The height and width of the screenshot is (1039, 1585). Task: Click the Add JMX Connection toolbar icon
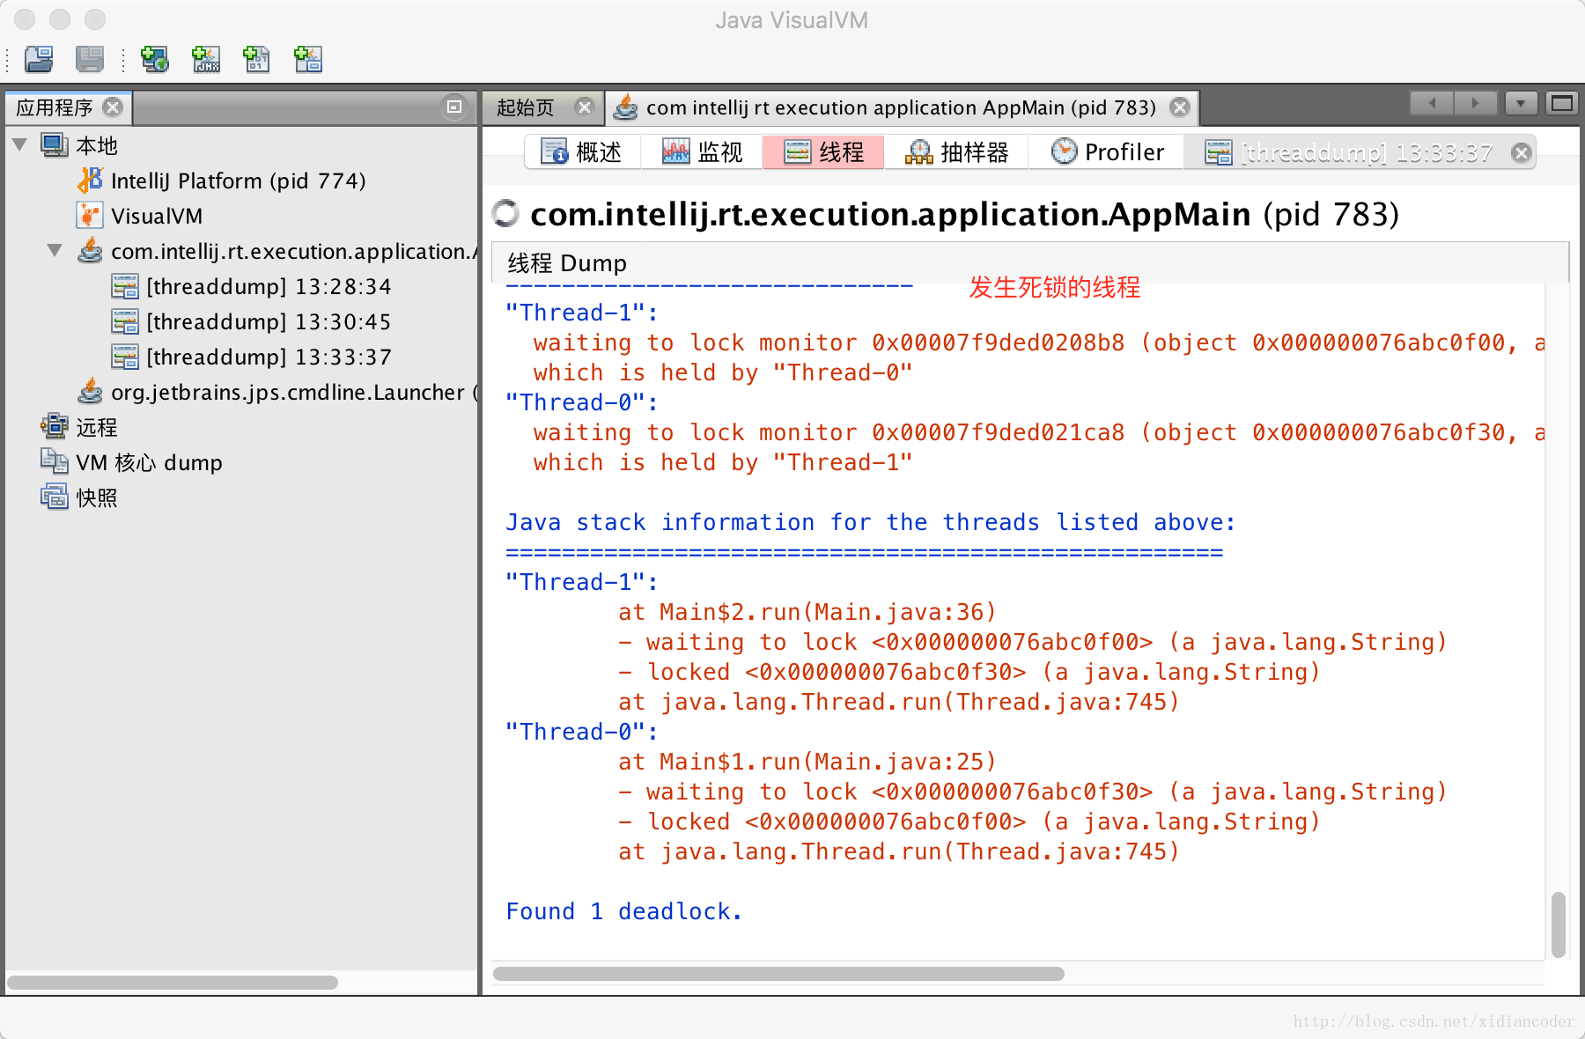point(206,59)
